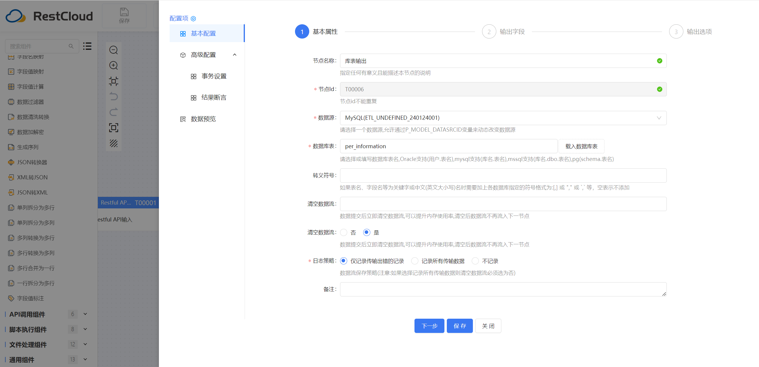This screenshot has width=759, height=367.
Task: Select 不记录 log strategy option
Action: pos(475,261)
